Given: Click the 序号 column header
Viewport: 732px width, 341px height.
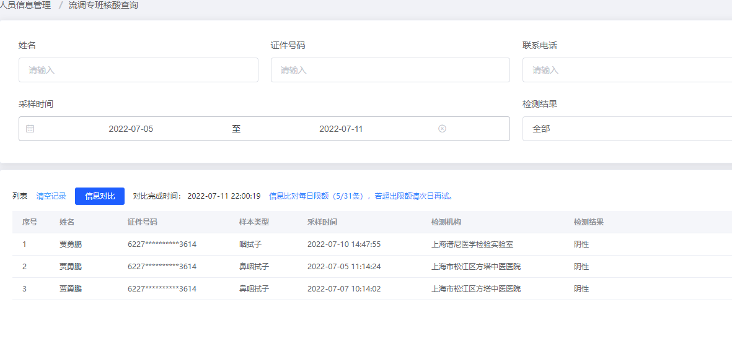Looking at the screenshot, I should [30, 222].
